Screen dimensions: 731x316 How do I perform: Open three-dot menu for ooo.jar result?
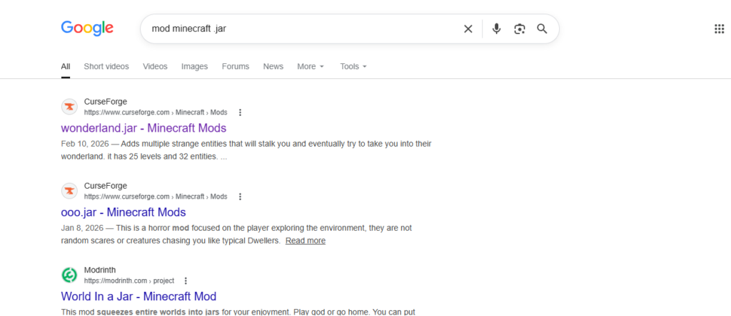[240, 196]
